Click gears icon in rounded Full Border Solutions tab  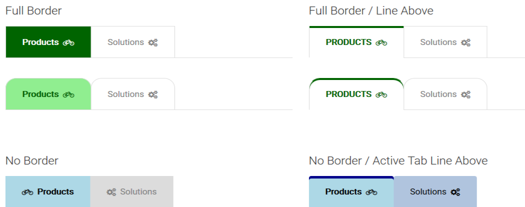pyautogui.click(x=153, y=94)
